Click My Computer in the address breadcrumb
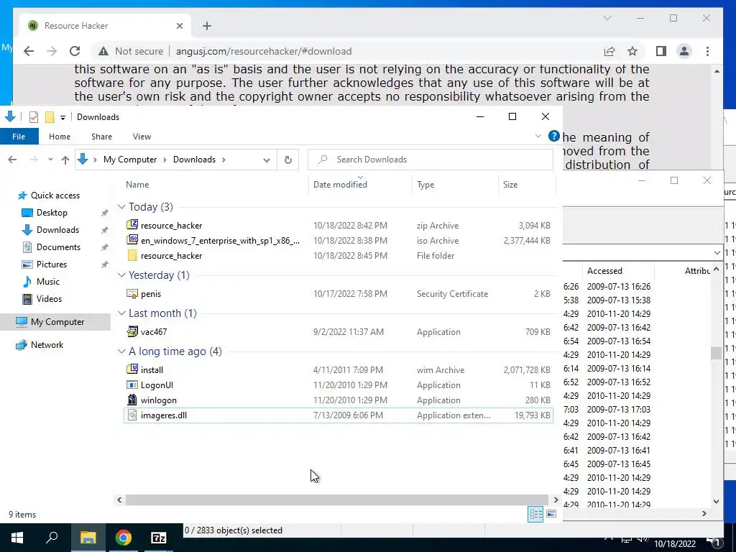Screen dimensions: 736x552 point(130,160)
